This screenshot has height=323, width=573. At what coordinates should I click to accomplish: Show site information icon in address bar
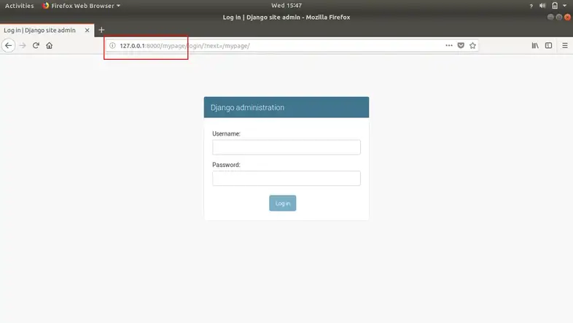pos(112,46)
